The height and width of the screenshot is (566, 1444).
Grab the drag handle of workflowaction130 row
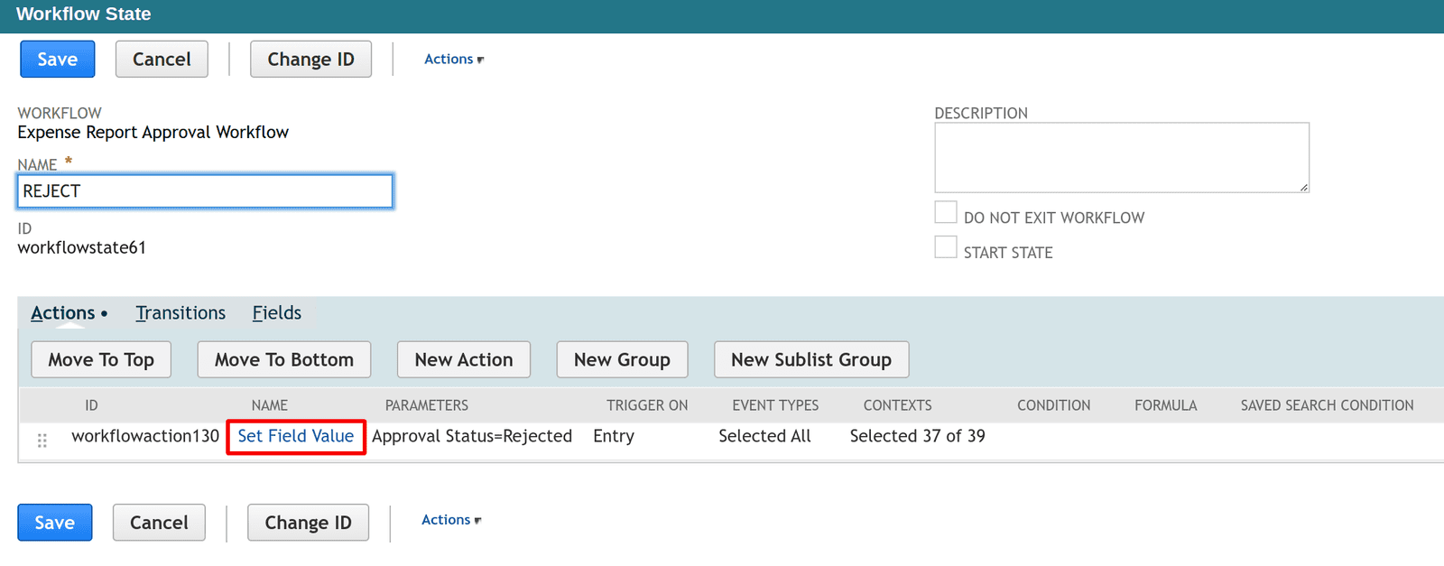pyautogui.click(x=42, y=441)
